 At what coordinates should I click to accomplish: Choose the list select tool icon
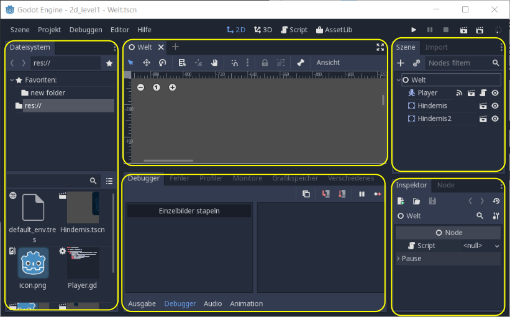point(182,63)
